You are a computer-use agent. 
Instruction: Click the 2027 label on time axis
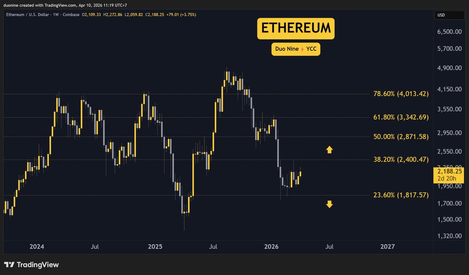(x=387, y=246)
